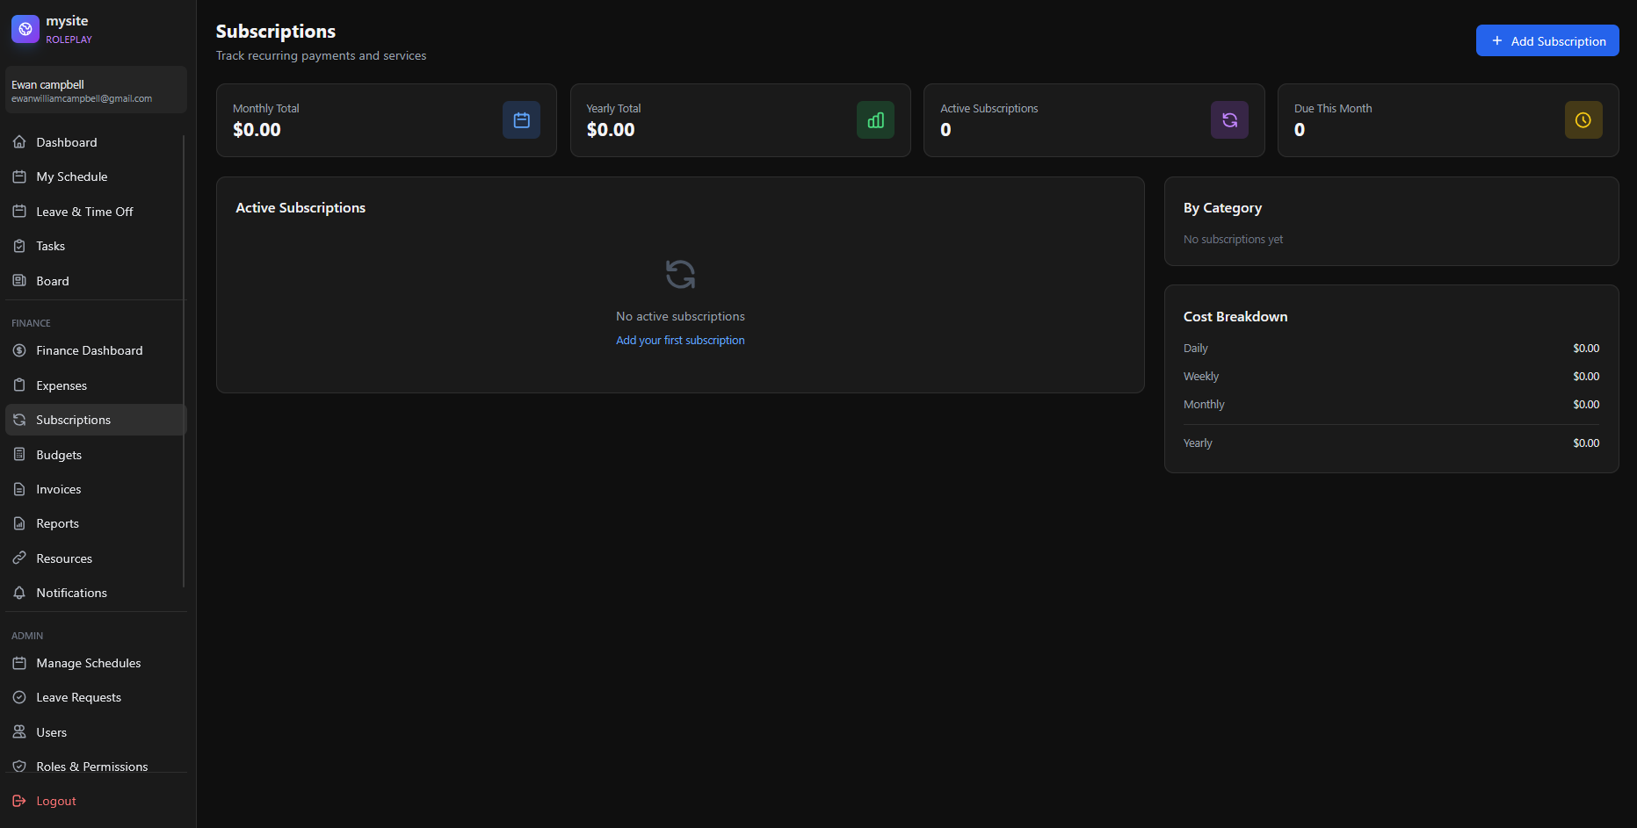Click the empty-state sync icon
The width and height of the screenshot is (1637, 828).
click(x=680, y=275)
